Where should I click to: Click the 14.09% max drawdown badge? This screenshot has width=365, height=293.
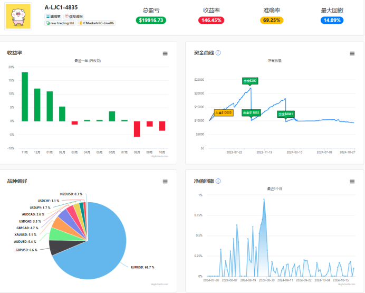coord(332,20)
